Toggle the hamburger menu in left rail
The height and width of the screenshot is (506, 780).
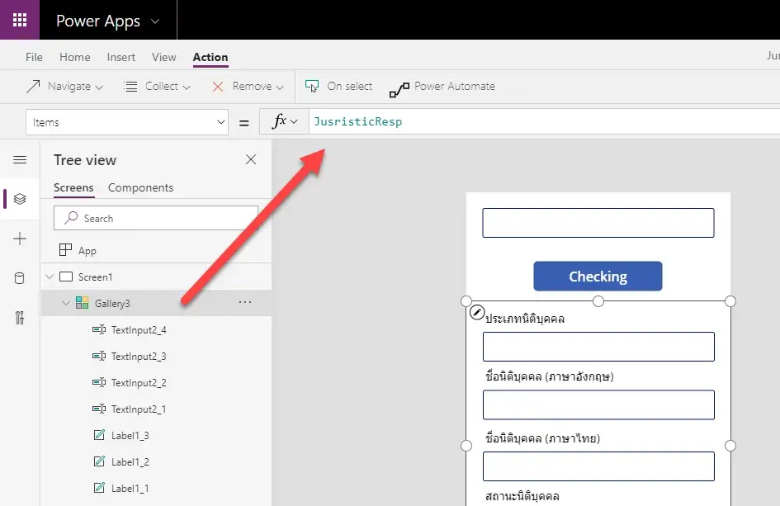(x=20, y=159)
